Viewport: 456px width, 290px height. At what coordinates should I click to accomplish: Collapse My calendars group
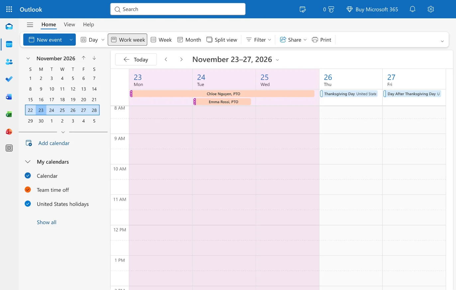(28, 162)
